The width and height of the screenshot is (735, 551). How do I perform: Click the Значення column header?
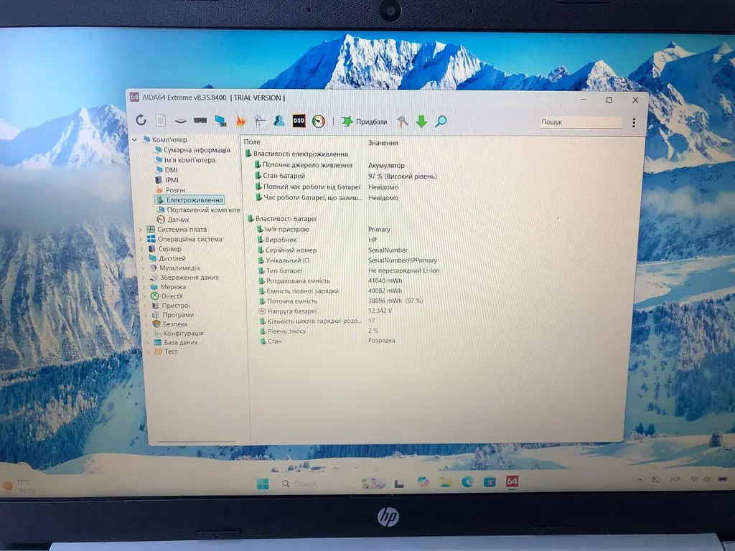(x=383, y=143)
